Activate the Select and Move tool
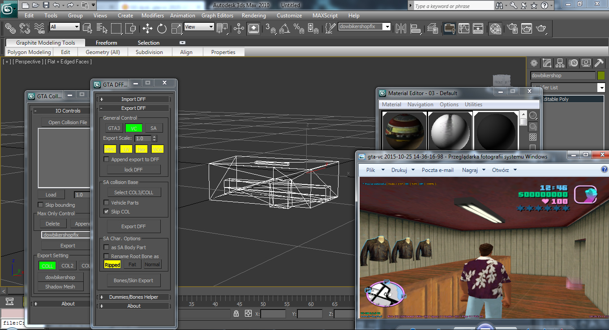This screenshot has height=330, width=609. coord(147,29)
